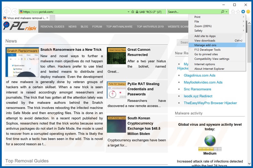Expand the address bar history dropdown
This screenshot has height=168, width=253.
pos(128,12)
